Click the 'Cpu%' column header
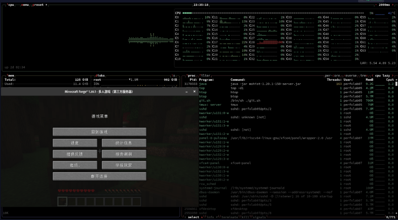 [x=390, y=80]
